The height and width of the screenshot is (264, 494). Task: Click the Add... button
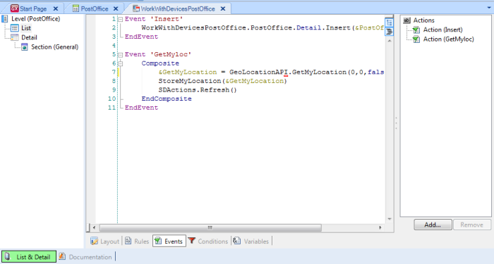point(433,225)
